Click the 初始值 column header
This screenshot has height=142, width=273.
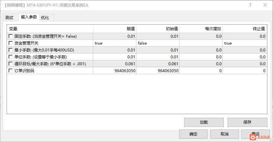click(x=158, y=29)
